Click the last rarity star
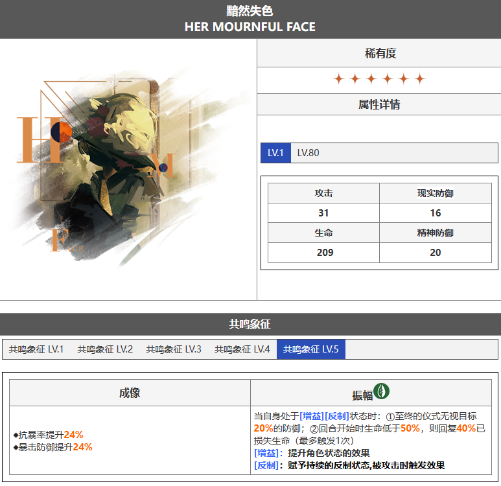The height and width of the screenshot is (486, 501). 420,78
